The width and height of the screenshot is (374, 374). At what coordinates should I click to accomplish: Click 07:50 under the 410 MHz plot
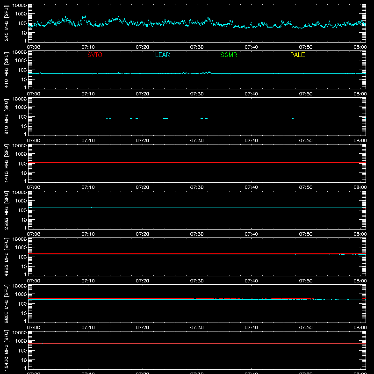306,94
